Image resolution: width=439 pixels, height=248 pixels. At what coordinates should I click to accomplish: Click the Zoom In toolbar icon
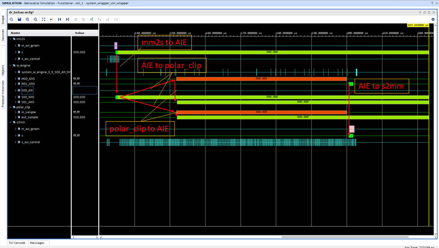tap(28, 19)
